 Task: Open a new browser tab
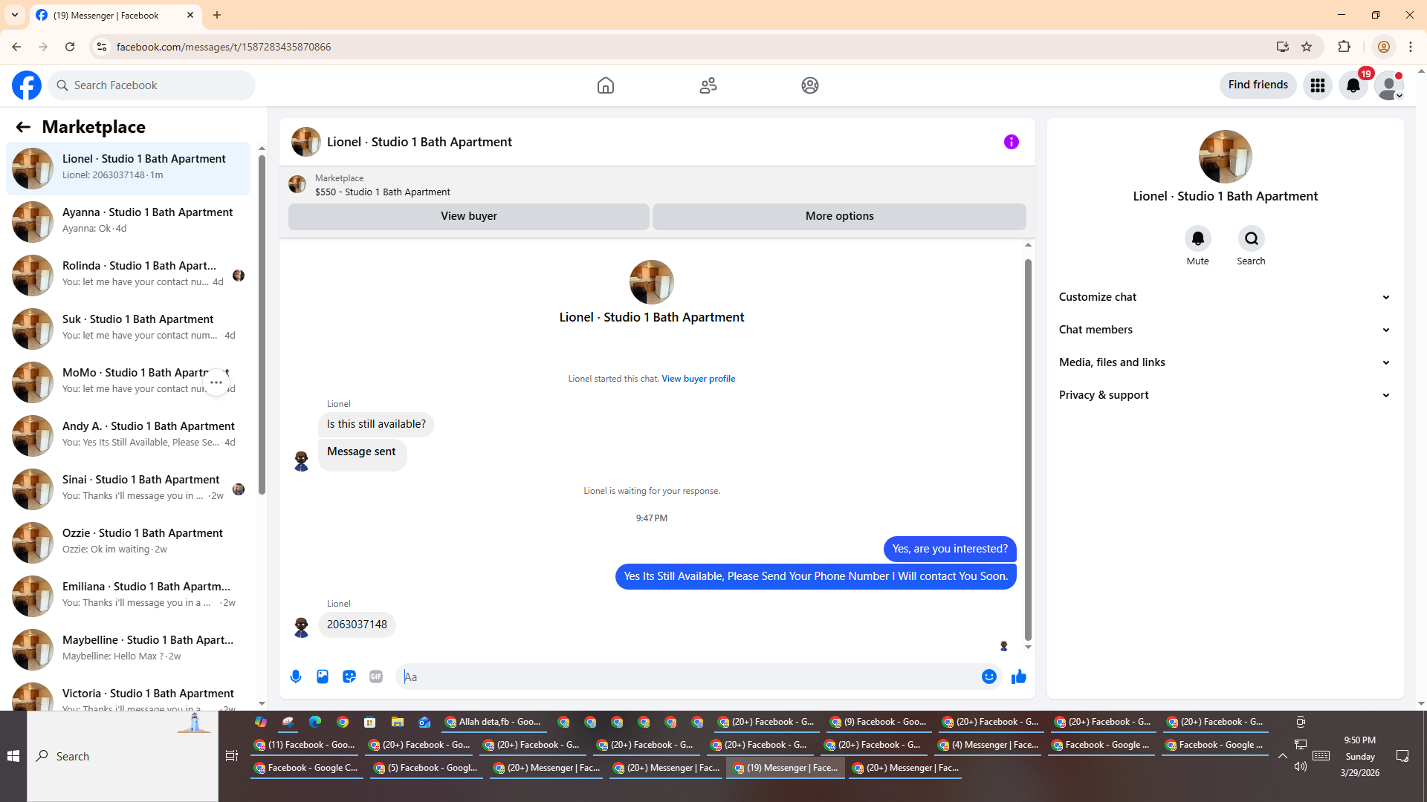tap(217, 15)
